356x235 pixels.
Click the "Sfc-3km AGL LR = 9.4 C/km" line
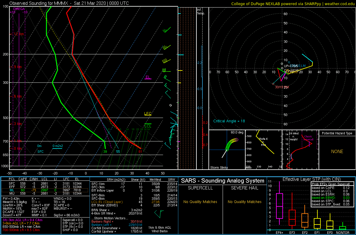[x=23, y=220]
